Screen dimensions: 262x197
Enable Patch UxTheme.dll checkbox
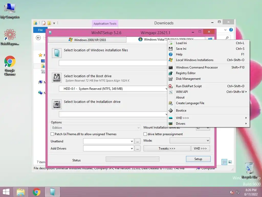click(x=52, y=134)
